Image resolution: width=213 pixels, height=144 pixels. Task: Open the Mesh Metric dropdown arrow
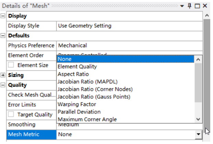198,135
